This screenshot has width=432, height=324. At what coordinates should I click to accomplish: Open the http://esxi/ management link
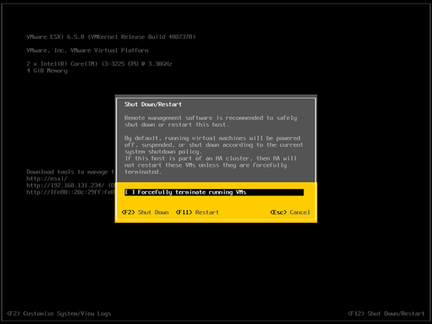click(47, 179)
